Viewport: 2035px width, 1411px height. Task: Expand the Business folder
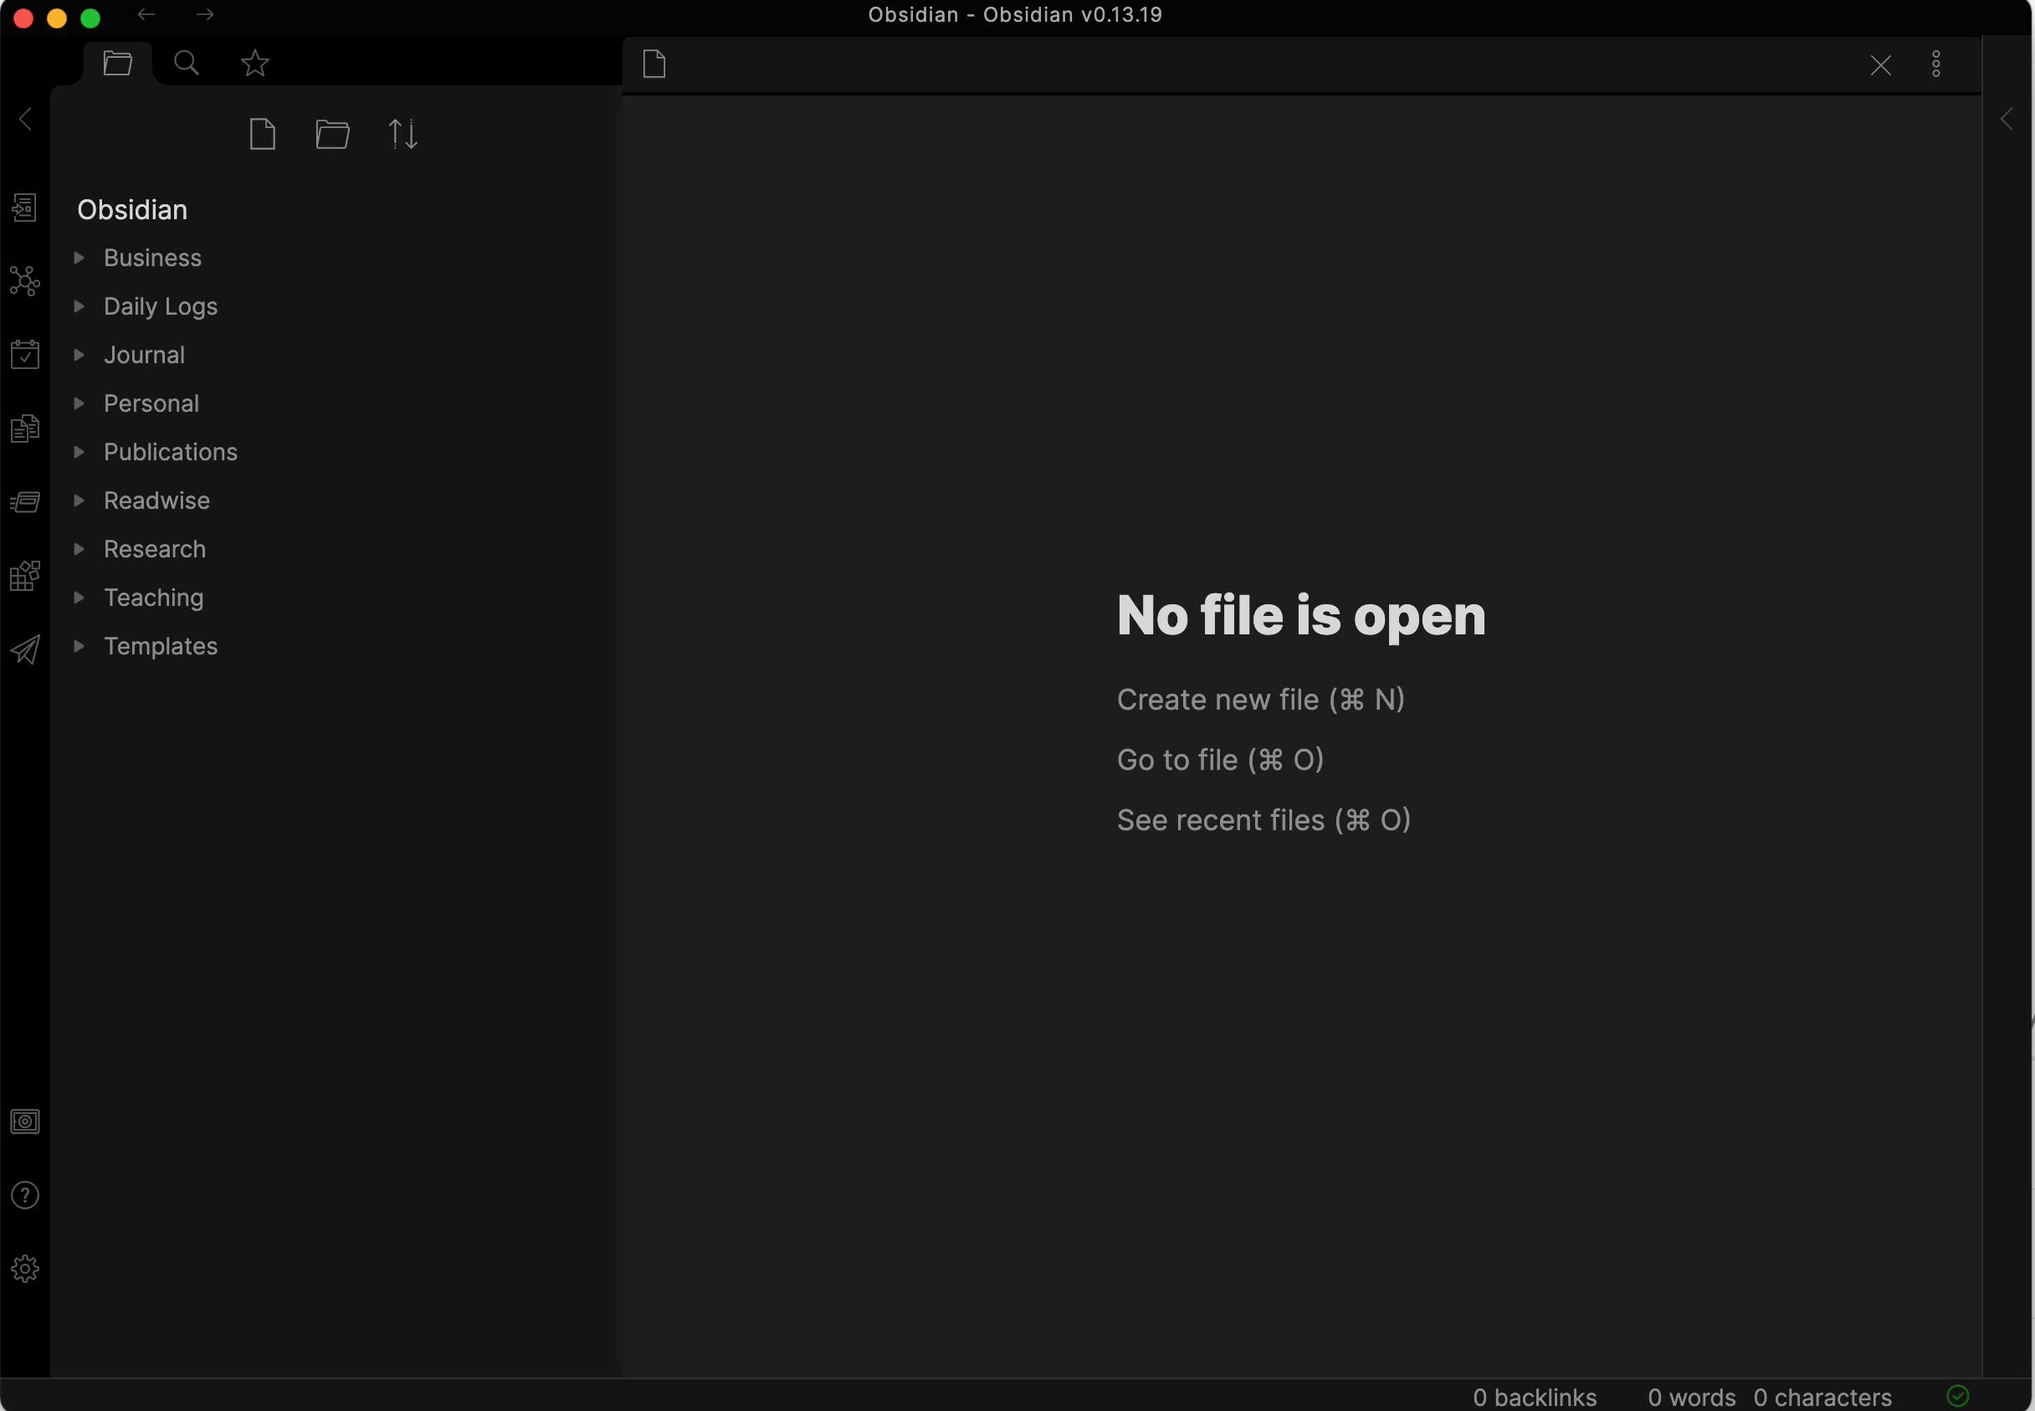[152, 258]
